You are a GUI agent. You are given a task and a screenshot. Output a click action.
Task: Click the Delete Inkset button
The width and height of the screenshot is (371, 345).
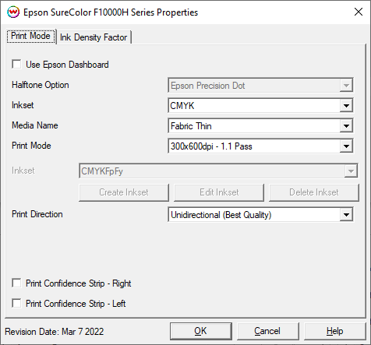click(x=314, y=192)
